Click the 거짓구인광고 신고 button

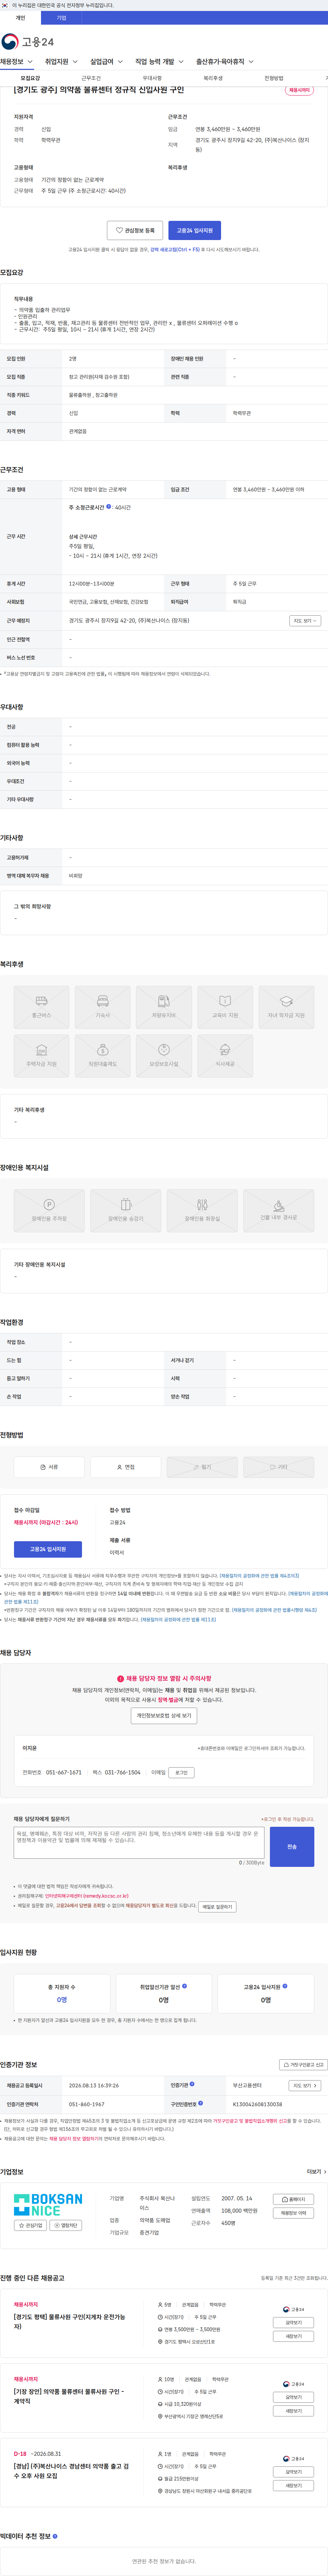(x=303, y=2064)
